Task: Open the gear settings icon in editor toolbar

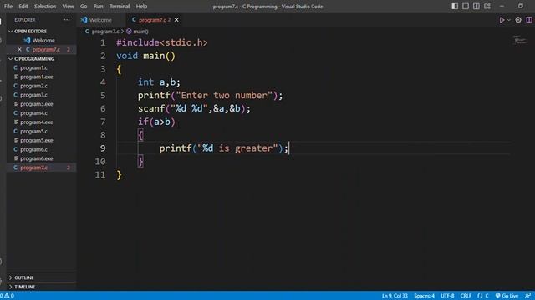Action: point(518,20)
